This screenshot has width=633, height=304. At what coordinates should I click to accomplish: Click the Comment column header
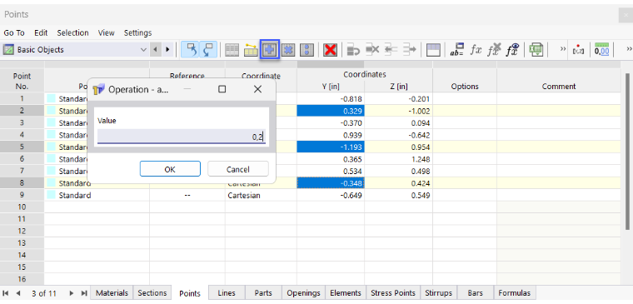(559, 87)
